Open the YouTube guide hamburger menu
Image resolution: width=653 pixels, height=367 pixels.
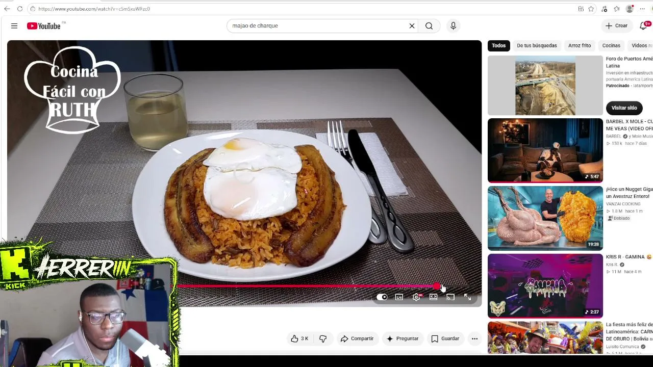14,25
